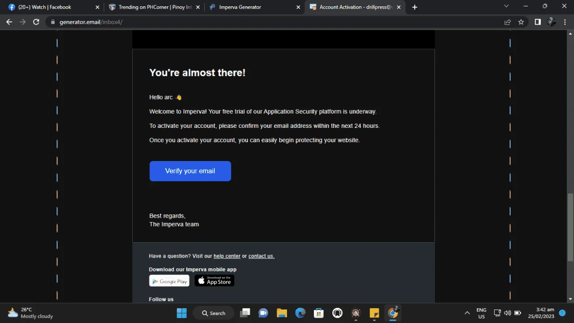This screenshot has width=574, height=323.
Task: Open a new browser tab
Action: coord(414,7)
